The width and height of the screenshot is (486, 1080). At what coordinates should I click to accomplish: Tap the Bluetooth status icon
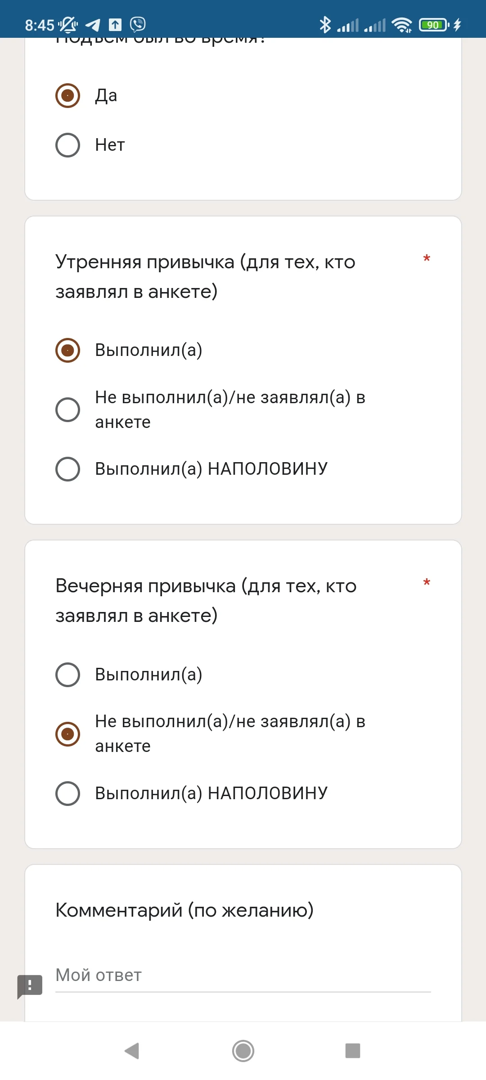pyautogui.click(x=325, y=24)
